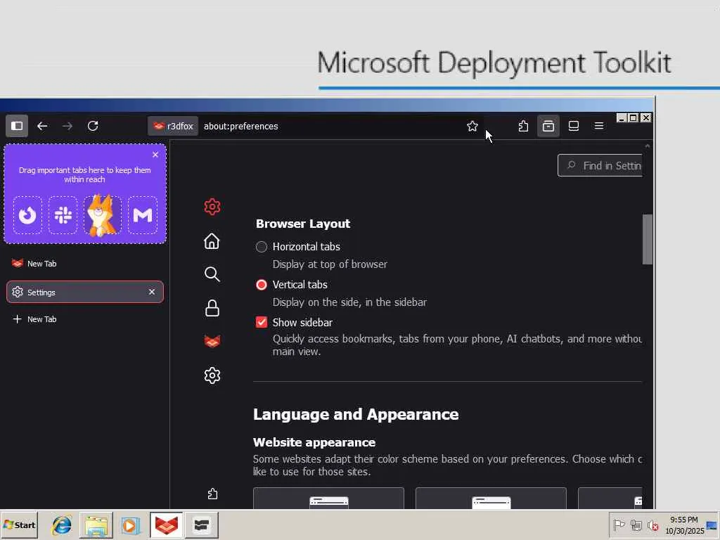
Task: Choose the second website appearance thumbnail
Action: (491, 499)
